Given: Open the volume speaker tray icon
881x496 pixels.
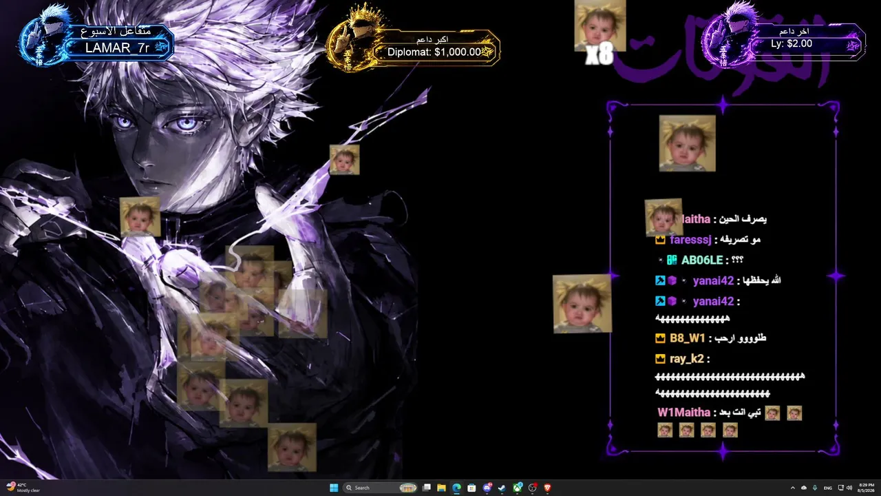Looking at the screenshot, I should 849,488.
